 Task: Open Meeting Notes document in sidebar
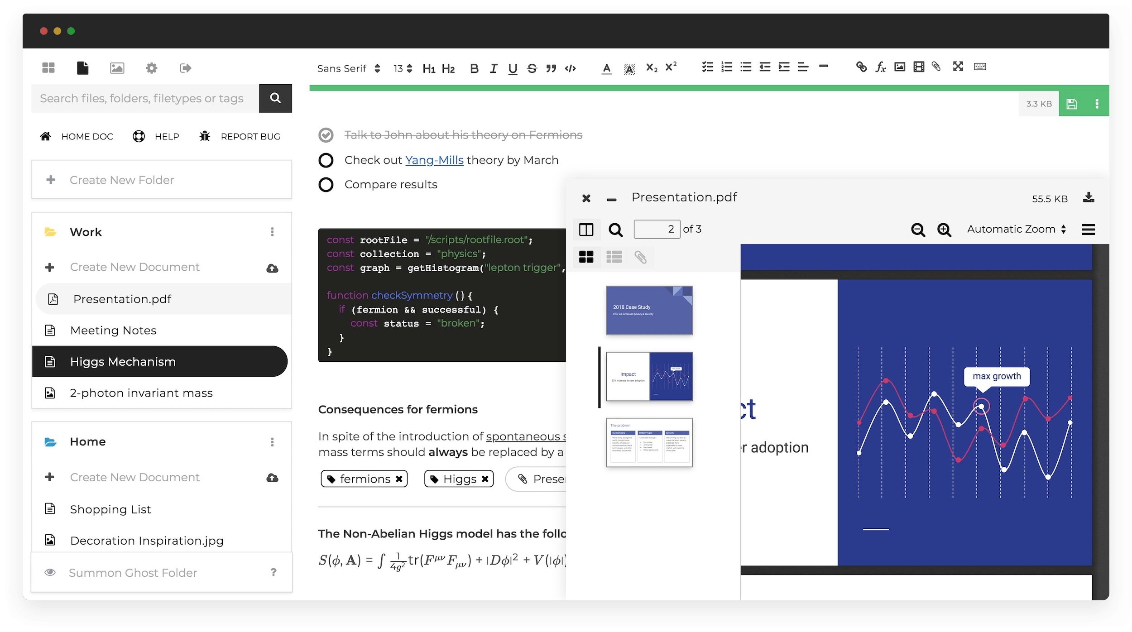pyautogui.click(x=113, y=330)
